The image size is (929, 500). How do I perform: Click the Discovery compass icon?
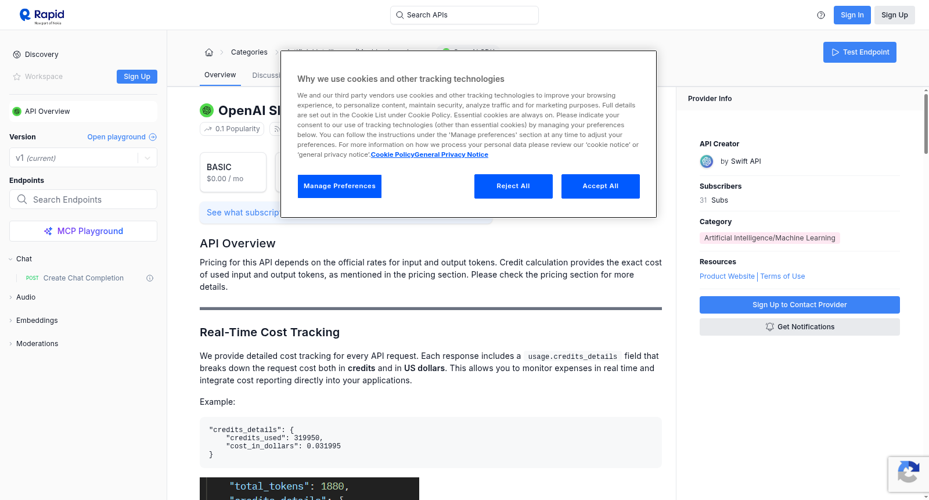17,55
